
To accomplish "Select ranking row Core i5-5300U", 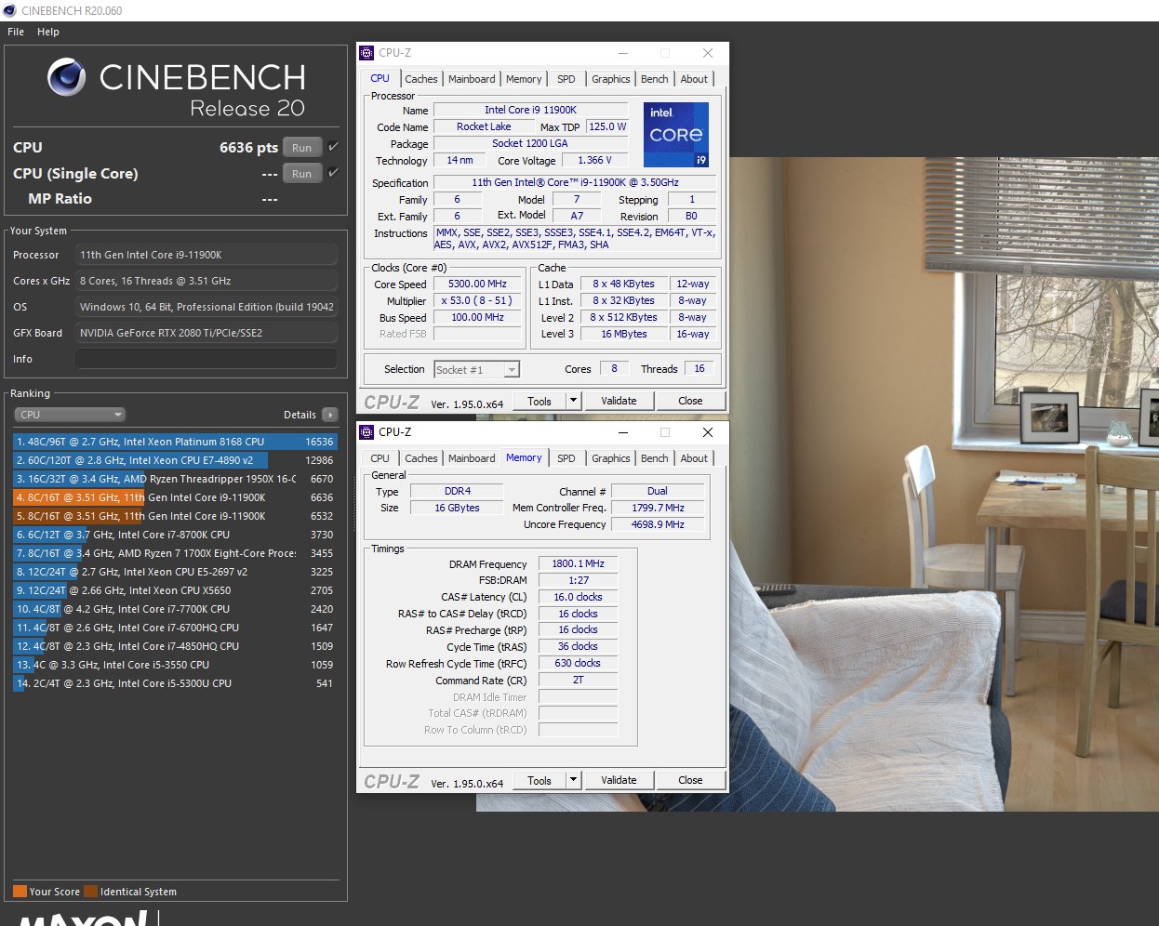I will click(x=175, y=683).
